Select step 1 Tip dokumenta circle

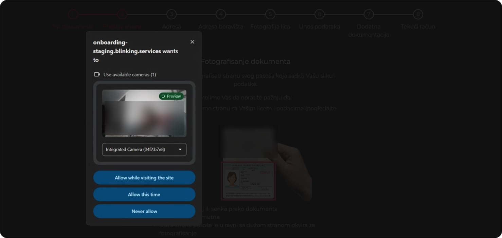[73, 14]
